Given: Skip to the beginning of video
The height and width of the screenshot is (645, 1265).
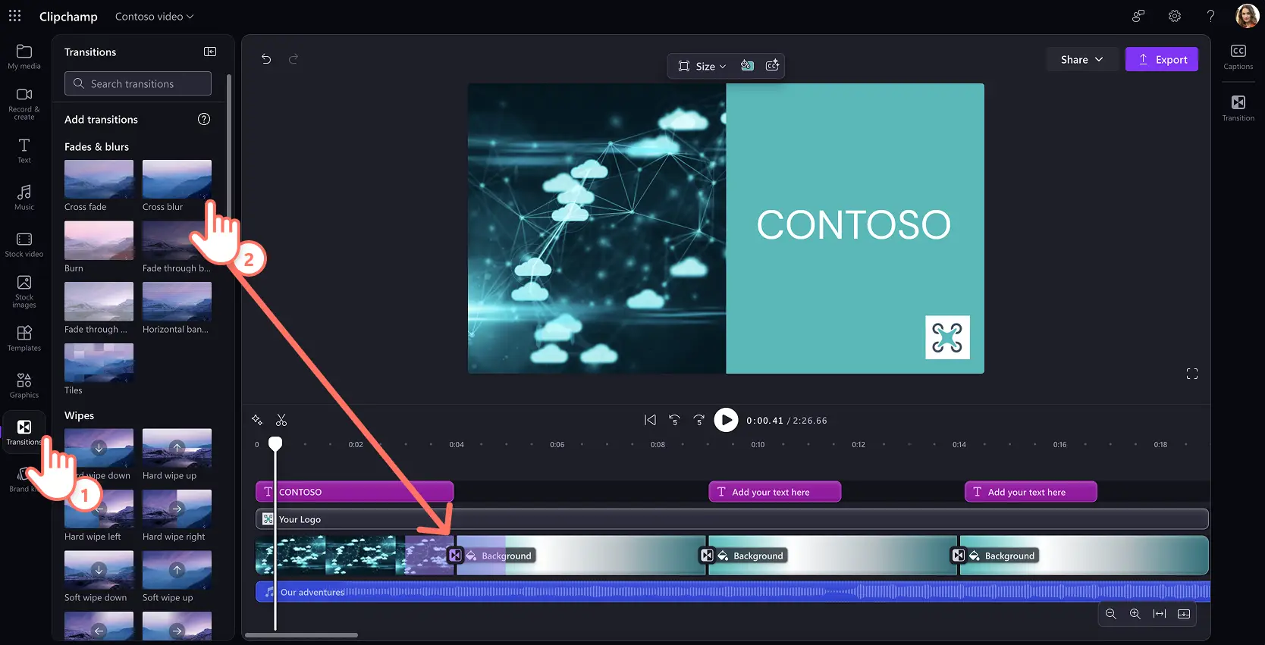Looking at the screenshot, I should 650,420.
